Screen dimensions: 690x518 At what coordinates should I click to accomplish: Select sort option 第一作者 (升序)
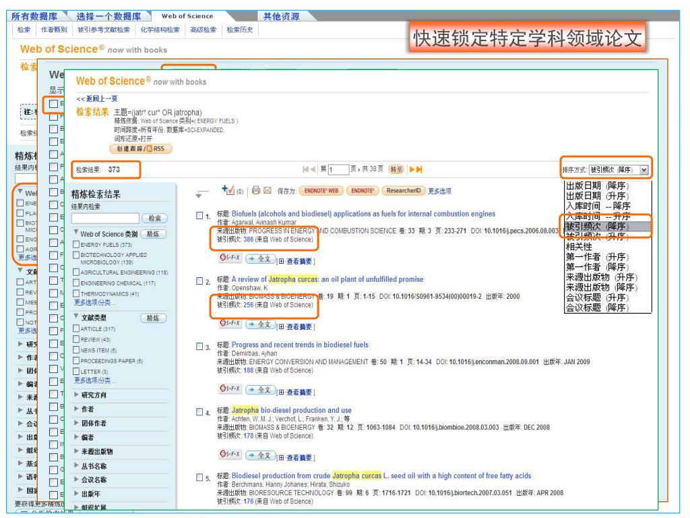coord(598,257)
